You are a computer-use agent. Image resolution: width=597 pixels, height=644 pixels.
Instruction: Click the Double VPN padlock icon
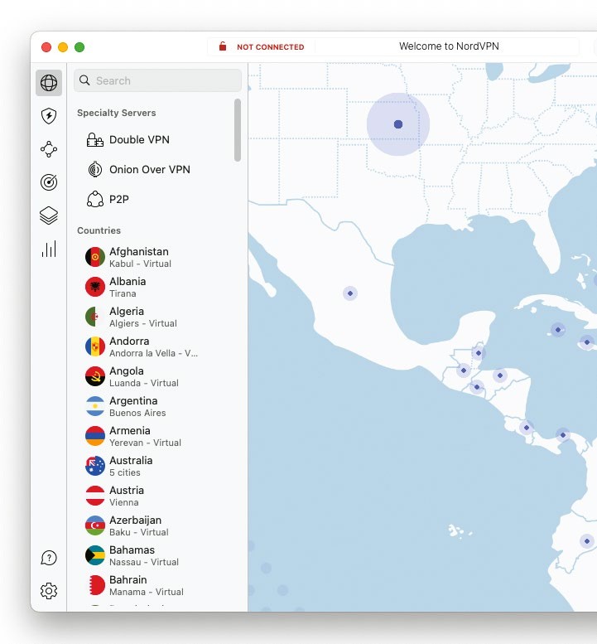pos(95,139)
